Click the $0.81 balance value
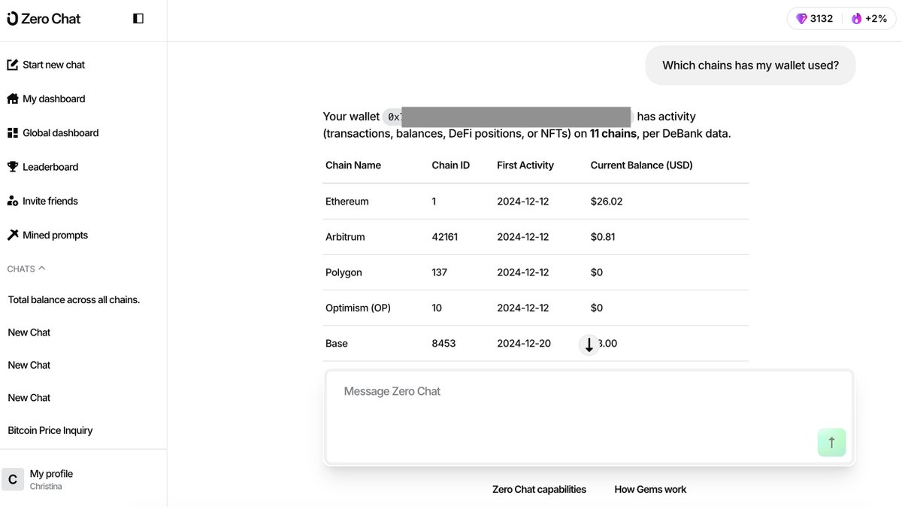This screenshot has width=902, height=507. pyautogui.click(x=603, y=237)
